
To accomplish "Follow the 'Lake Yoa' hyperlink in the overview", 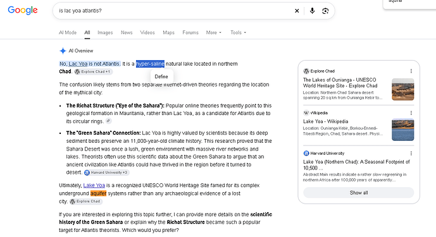I will coord(94,185).
